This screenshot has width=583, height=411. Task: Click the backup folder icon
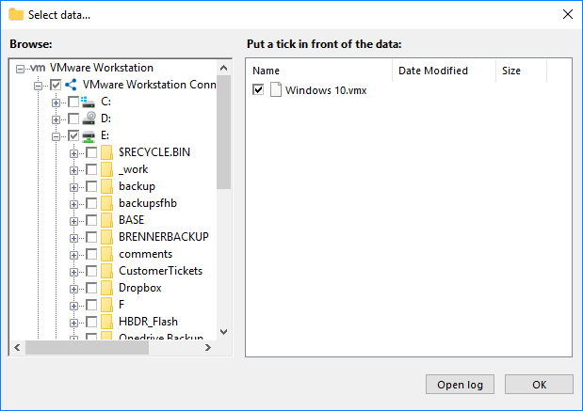tap(106, 186)
